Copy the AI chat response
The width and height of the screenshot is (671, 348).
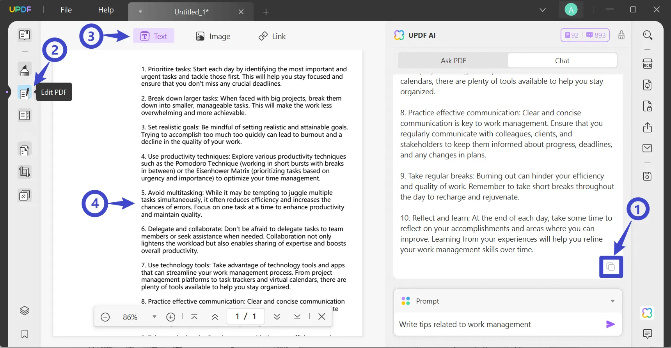611,267
